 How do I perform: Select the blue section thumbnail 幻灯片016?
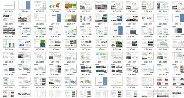(x=55, y=18)
